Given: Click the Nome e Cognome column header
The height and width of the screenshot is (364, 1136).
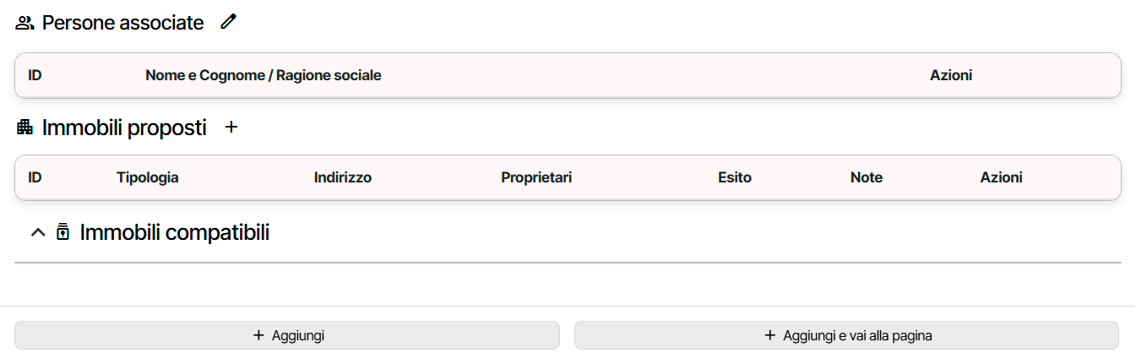Looking at the screenshot, I should 263,75.
